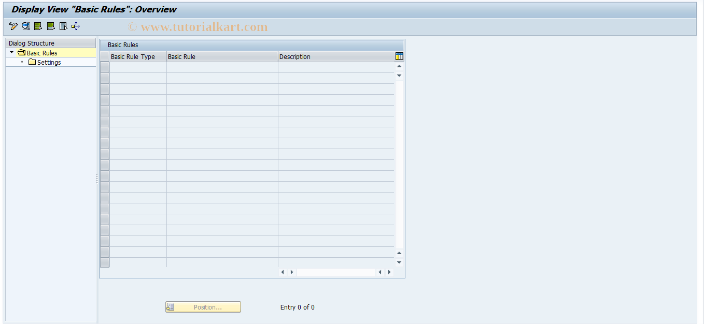This screenshot has height=324, width=704.
Task: Open the table layout configuration icon
Action: coord(399,56)
